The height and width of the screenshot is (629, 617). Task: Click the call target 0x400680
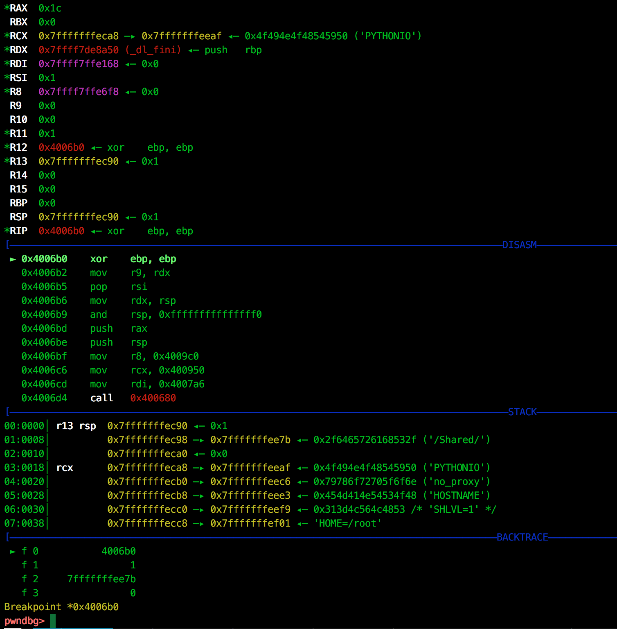(x=153, y=398)
